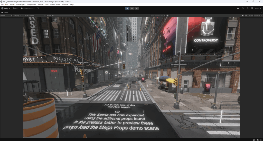Open Unity Cloud via the cloud icon
This screenshot has height=141, width=263.
coord(238,8)
